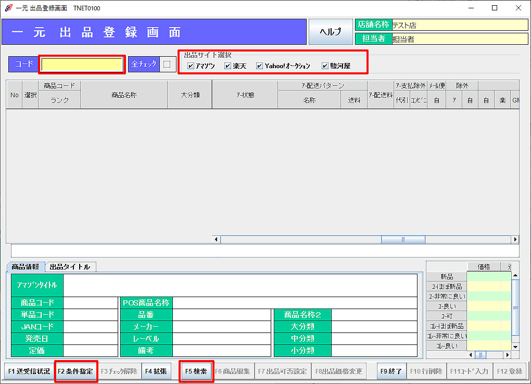Open F2 条件指定 conditions
The height and width of the screenshot is (384, 531).
[75, 372]
